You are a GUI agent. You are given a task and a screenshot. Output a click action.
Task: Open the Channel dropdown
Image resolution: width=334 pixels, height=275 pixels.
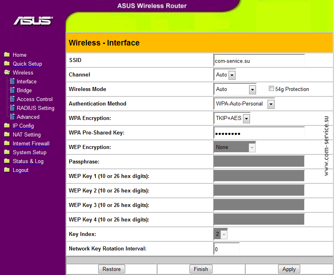click(225, 75)
